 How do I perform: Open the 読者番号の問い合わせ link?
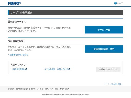[x=19, y=55]
